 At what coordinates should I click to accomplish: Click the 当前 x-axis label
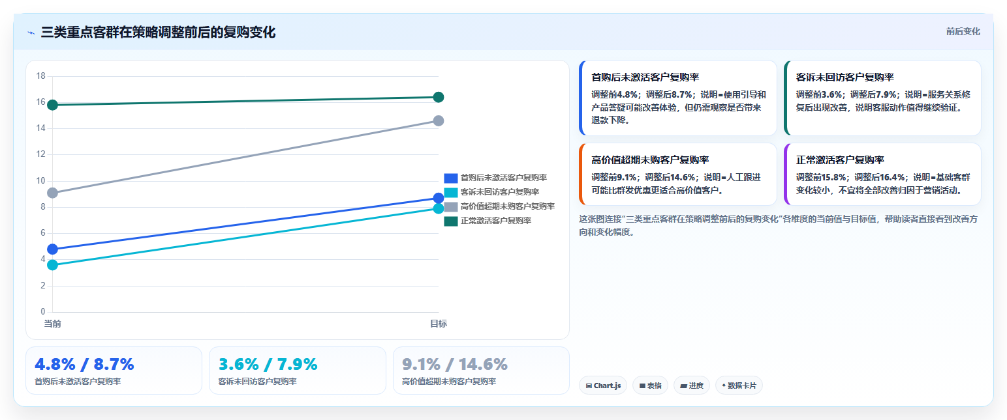[52, 324]
